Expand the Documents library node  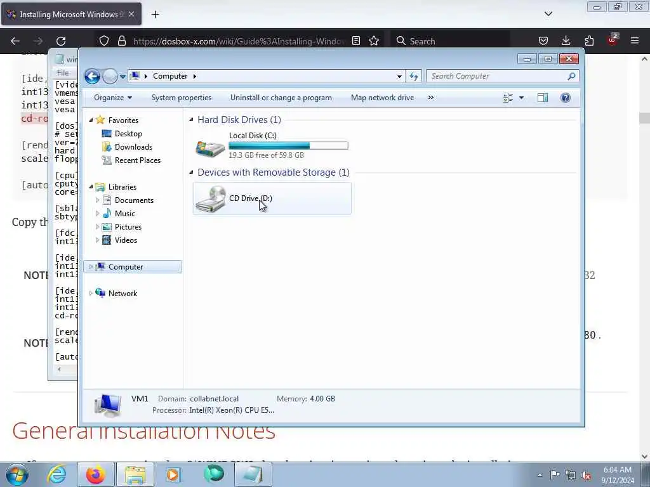[x=97, y=200]
